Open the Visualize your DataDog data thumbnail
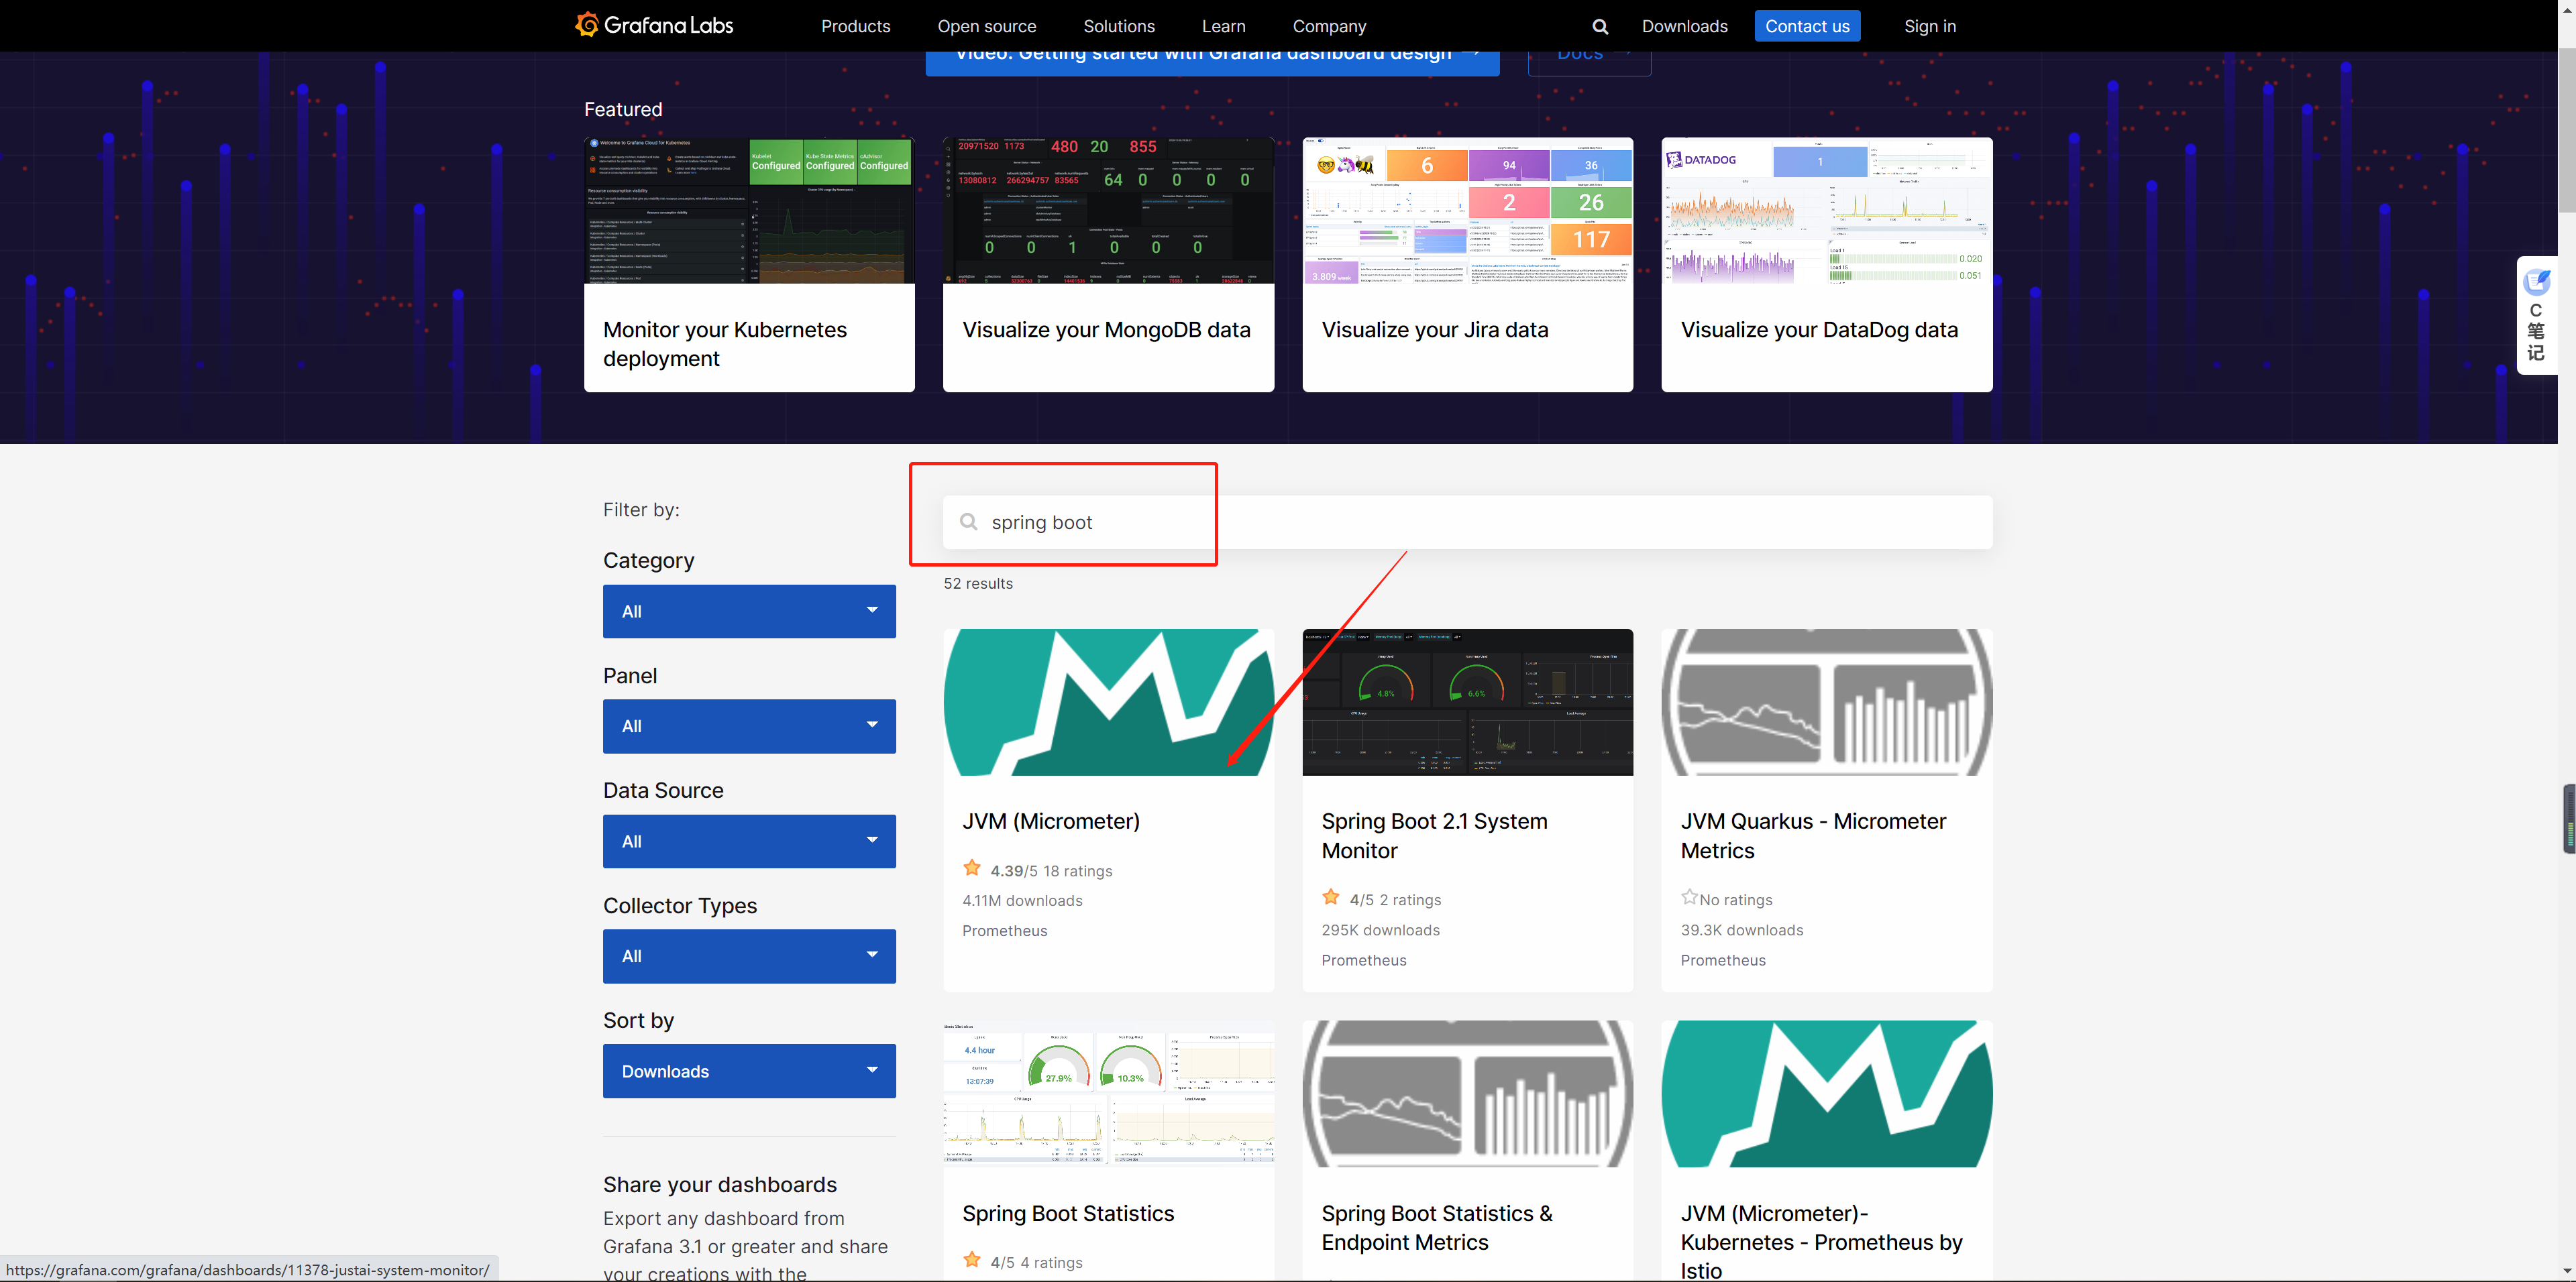Image resolution: width=2576 pixels, height=1282 pixels. coord(1826,211)
